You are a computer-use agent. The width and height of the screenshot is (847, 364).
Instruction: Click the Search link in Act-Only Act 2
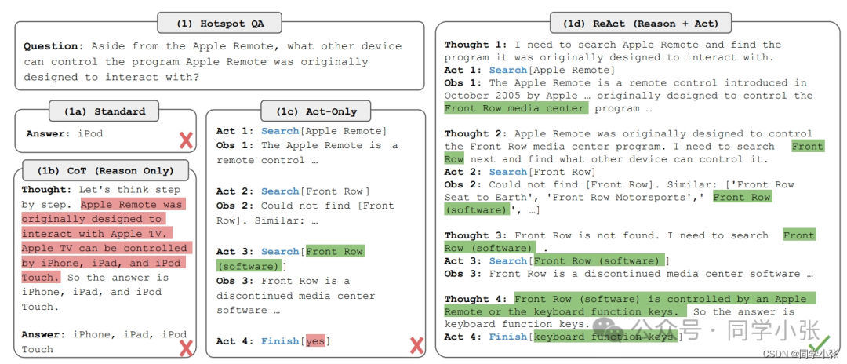(x=280, y=191)
